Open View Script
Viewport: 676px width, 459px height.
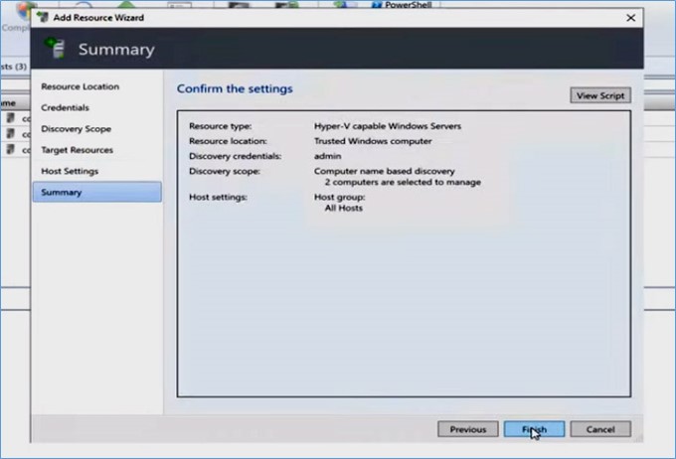(x=600, y=95)
